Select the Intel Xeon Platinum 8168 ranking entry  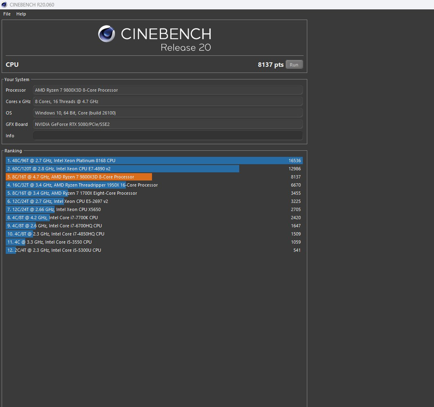coord(154,161)
